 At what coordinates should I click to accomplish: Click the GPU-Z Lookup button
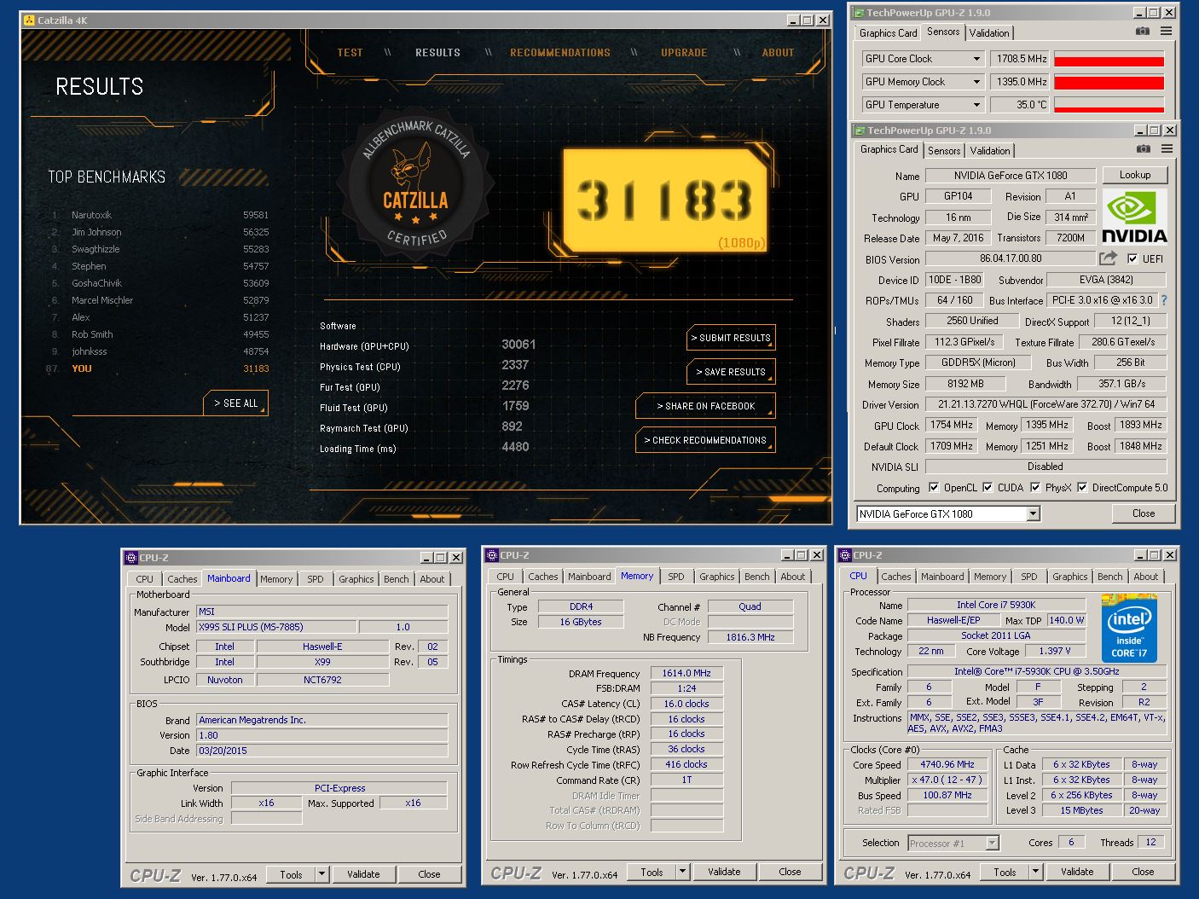(x=1134, y=175)
